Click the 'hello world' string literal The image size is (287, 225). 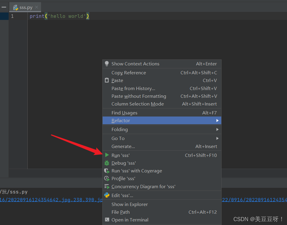point(67,16)
